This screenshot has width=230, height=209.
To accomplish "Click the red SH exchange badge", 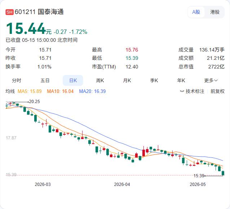I will pos(9,12).
